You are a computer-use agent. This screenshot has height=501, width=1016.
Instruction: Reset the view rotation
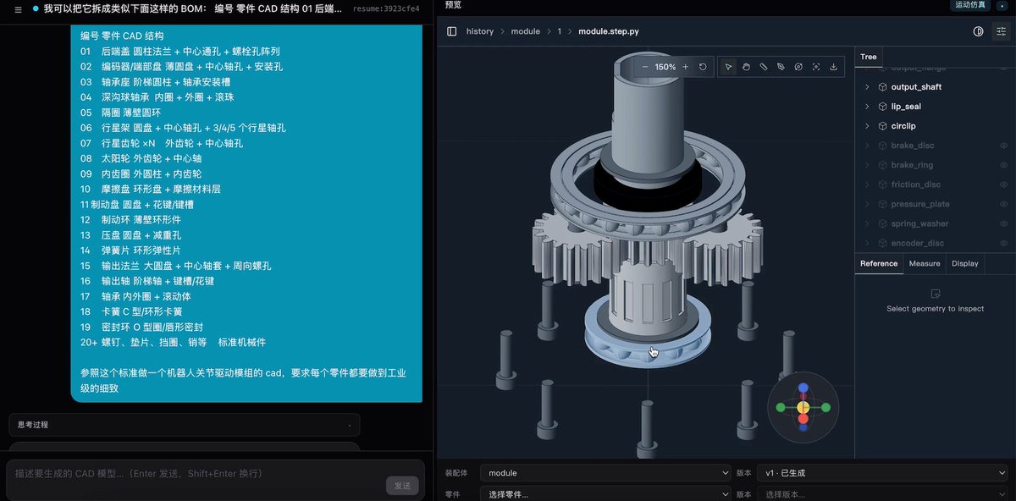703,67
